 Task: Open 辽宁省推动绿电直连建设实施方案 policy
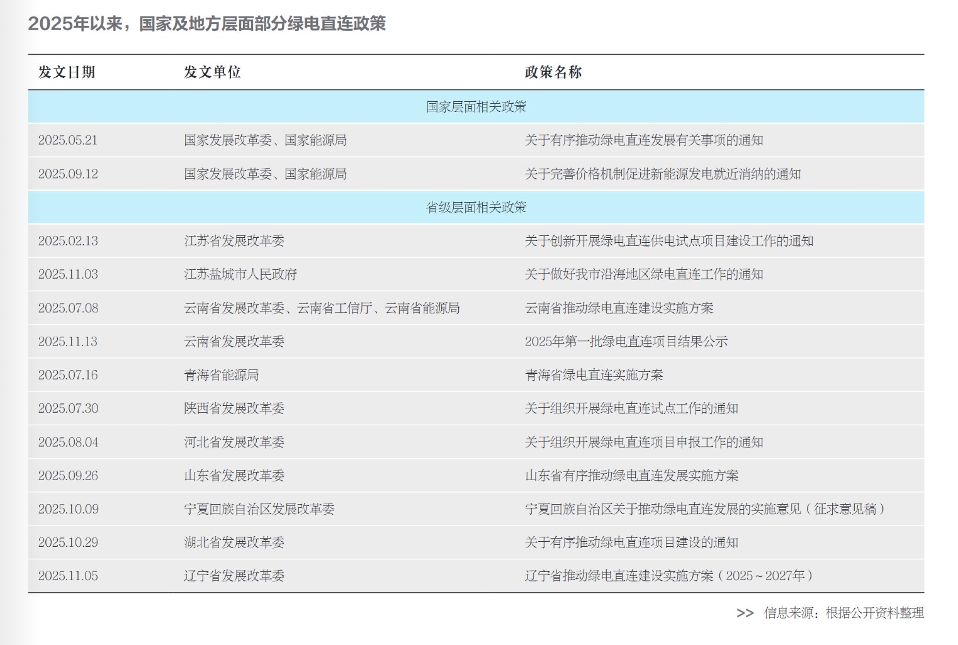[x=669, y=576]
